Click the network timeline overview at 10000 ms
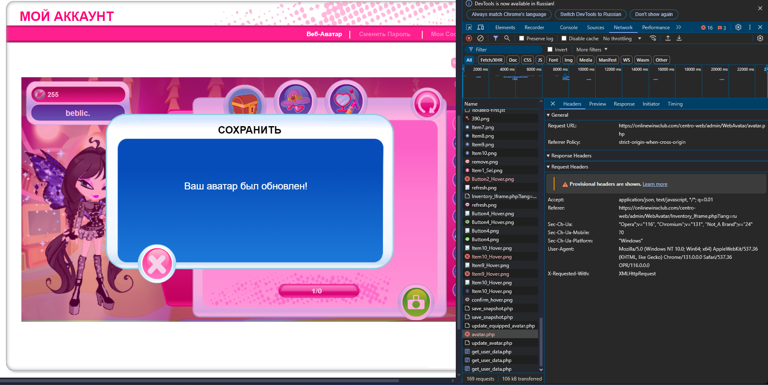768x385 pixels. pyautogui.click(x=586, y=69)
